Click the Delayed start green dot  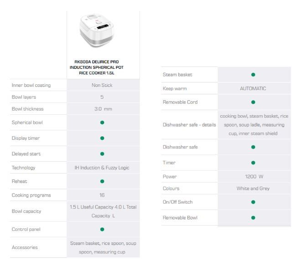[102, 154]
